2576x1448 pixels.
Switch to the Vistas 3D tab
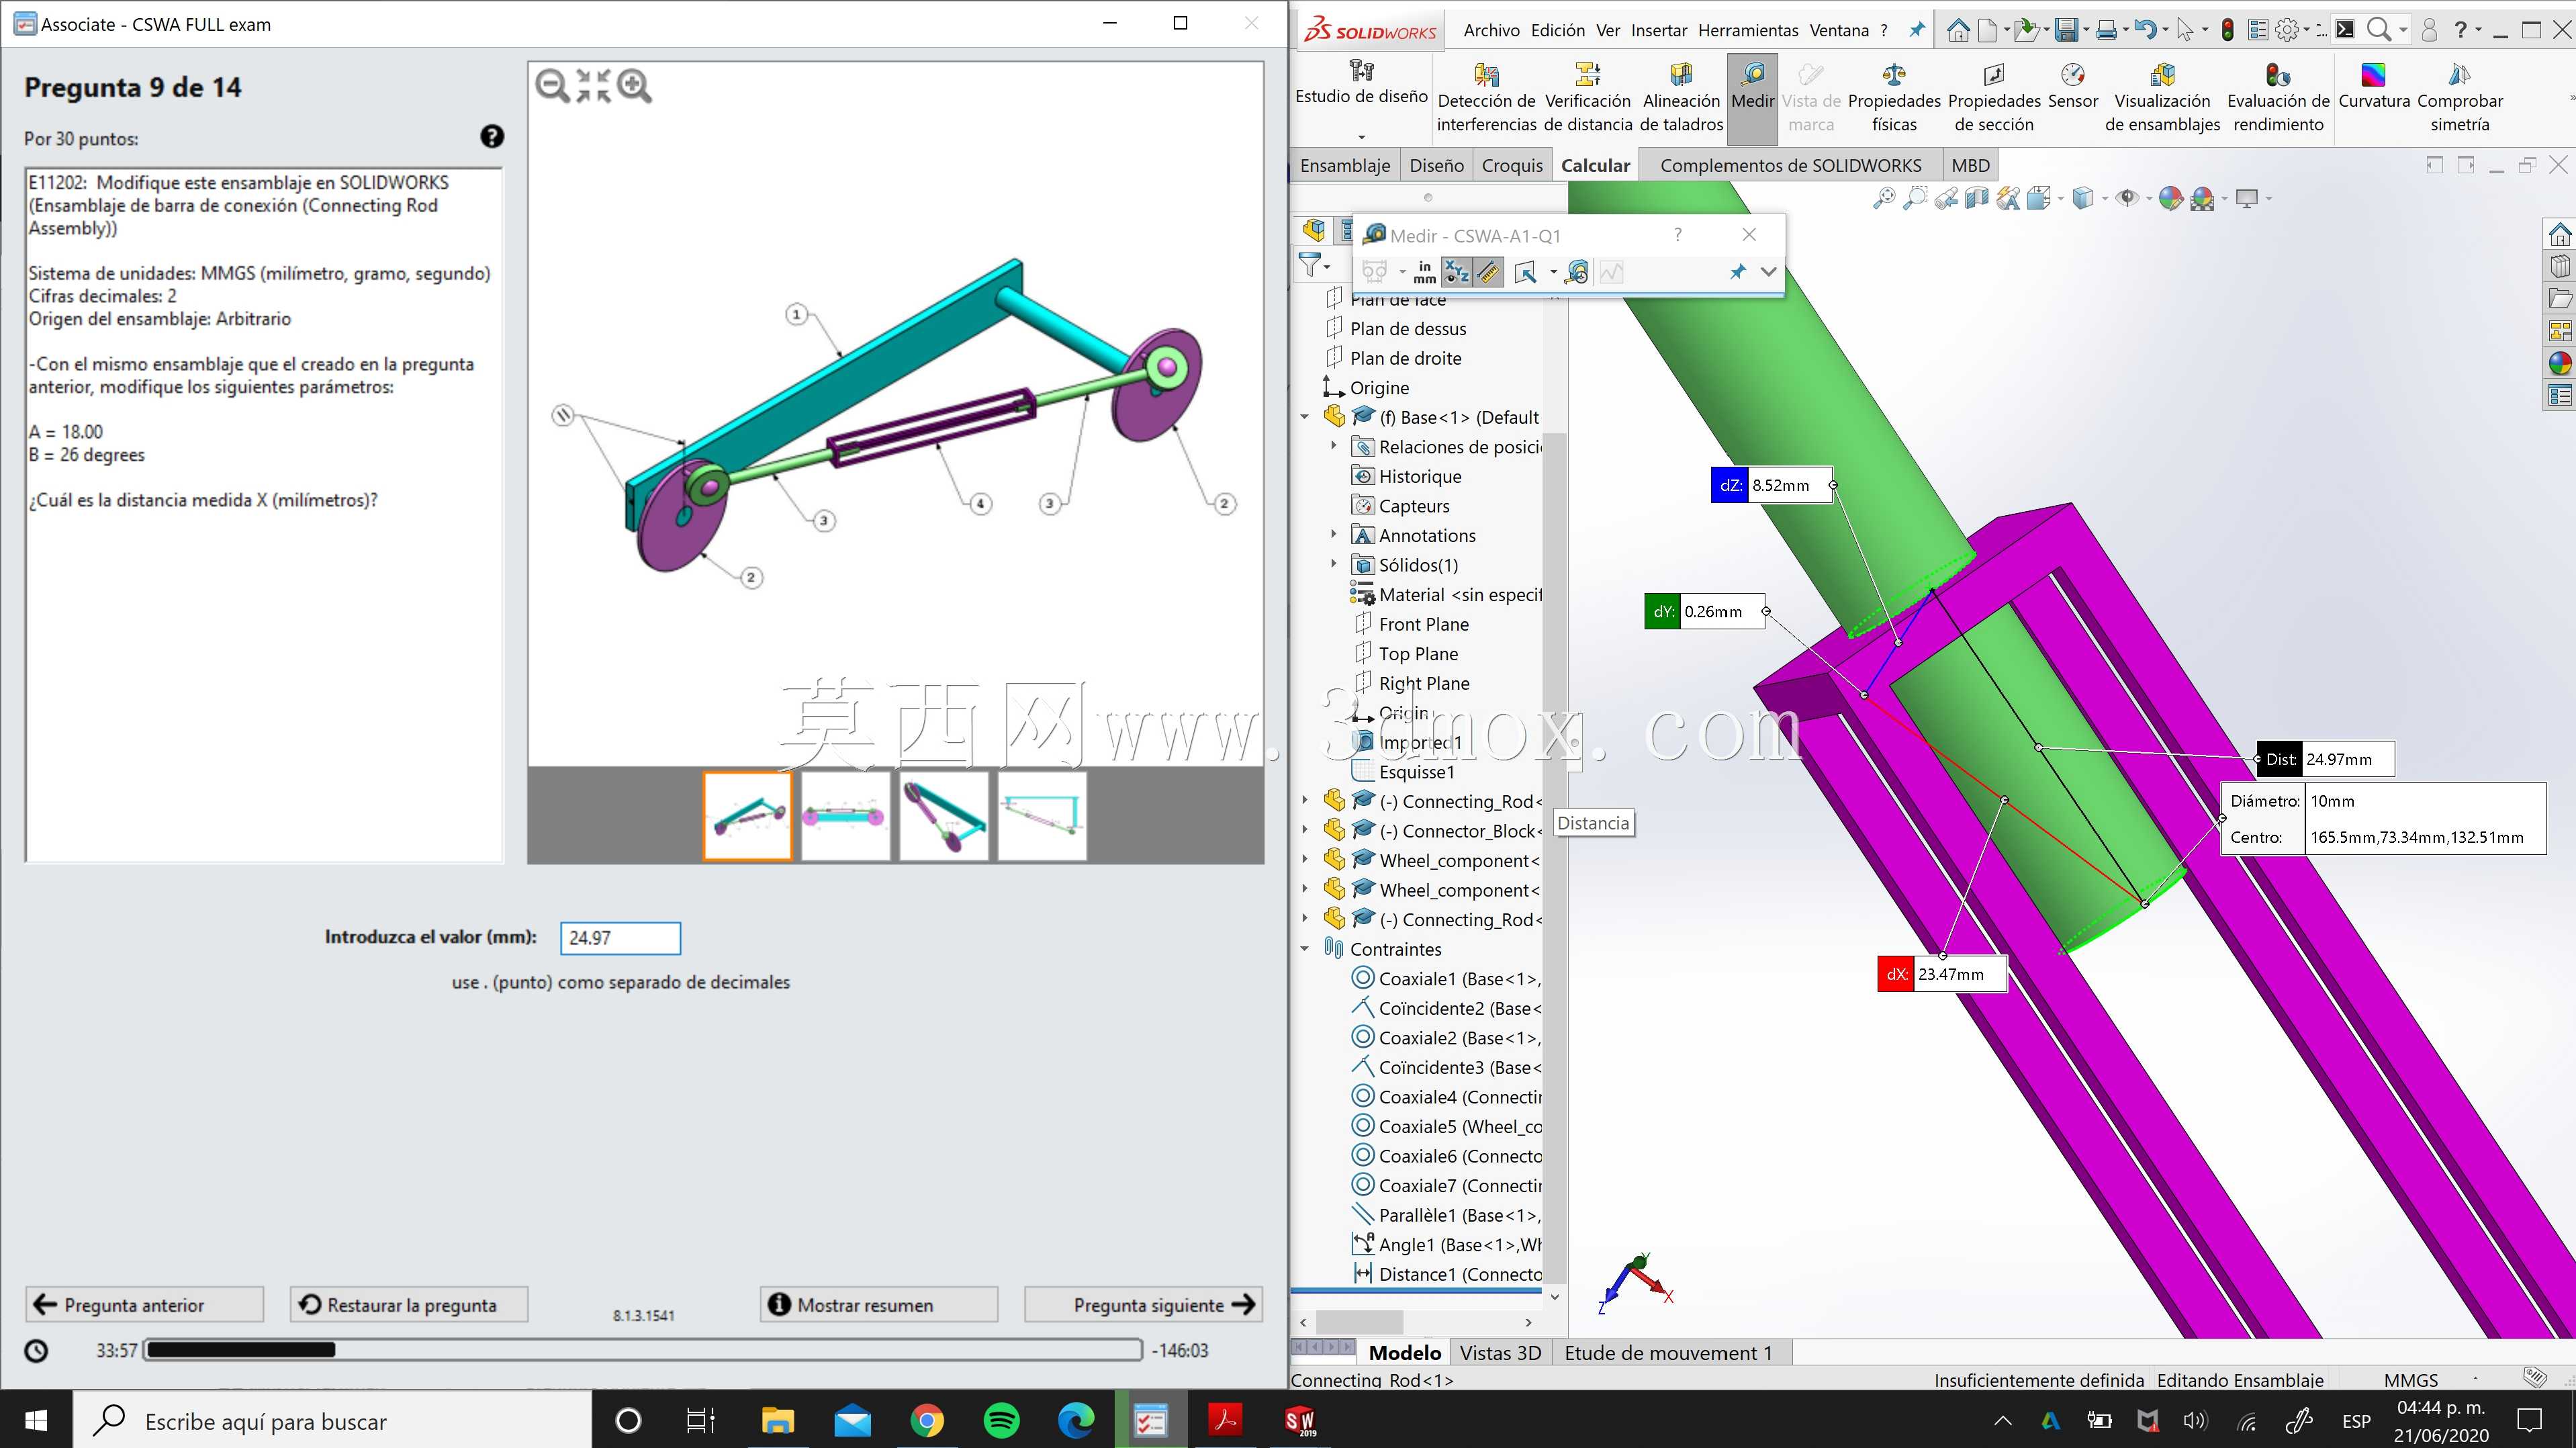[x=1500, y=1353]
